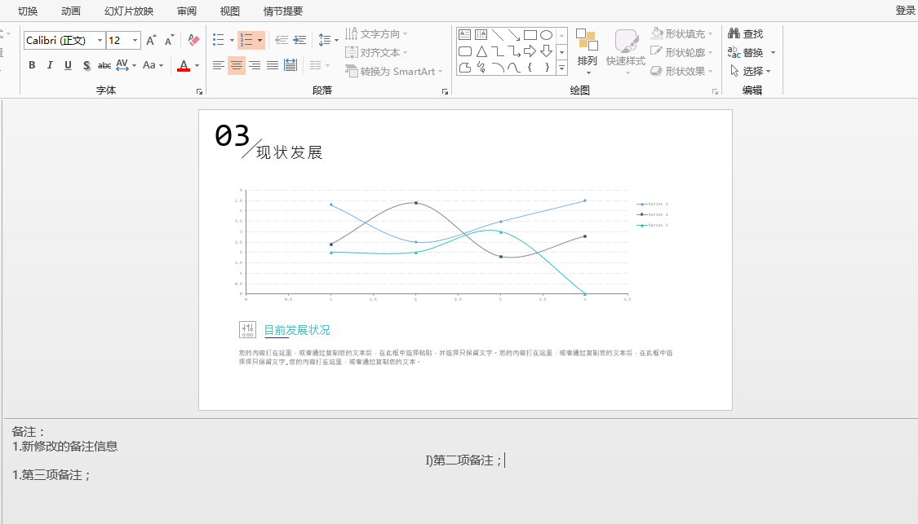Open the 幻灯片放映 ribbon tab

click(129, 11)
